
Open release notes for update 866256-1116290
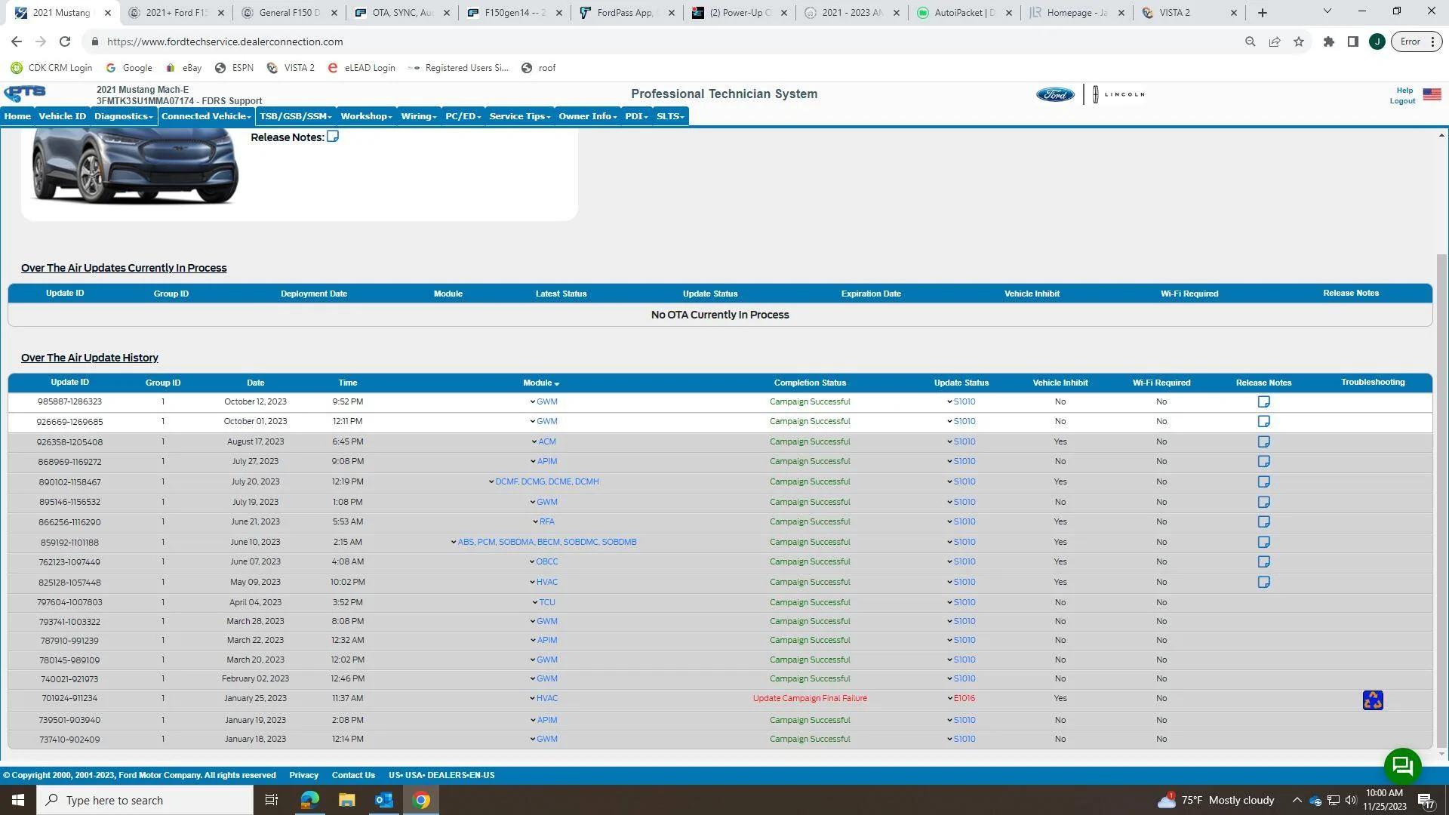click(x=1263, y=521)
